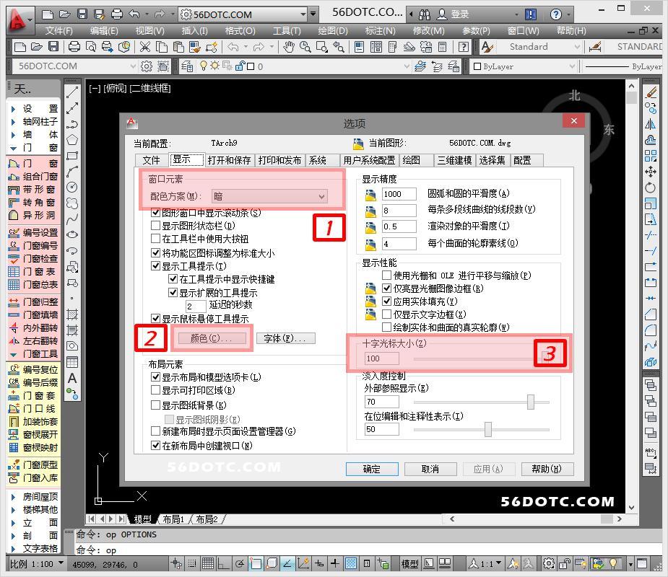Open the 格式(O) menu
Image resolution: width=668 pixels, height=577 pixels.
coord(240,30)
